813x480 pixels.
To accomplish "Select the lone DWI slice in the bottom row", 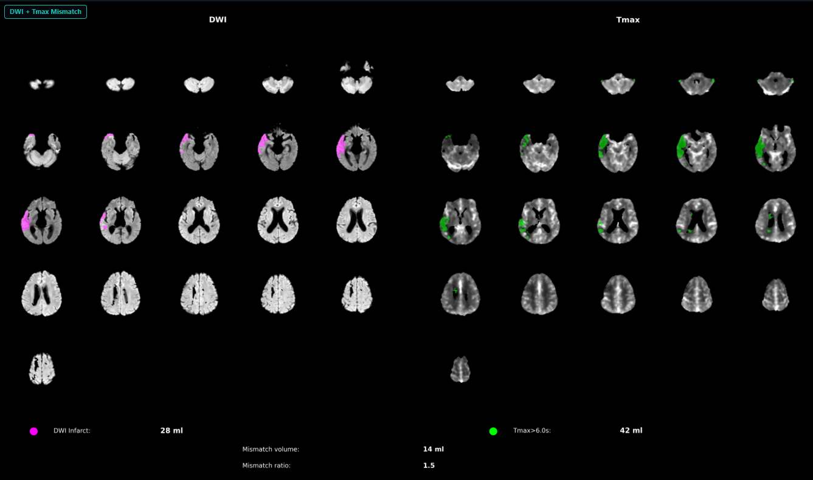I will [42, 369].
